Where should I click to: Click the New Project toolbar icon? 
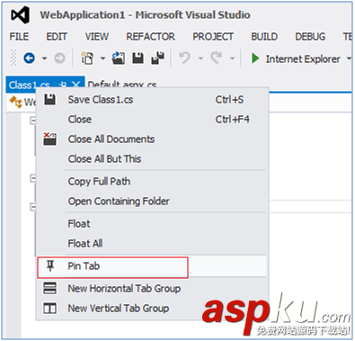pos(87,58)
